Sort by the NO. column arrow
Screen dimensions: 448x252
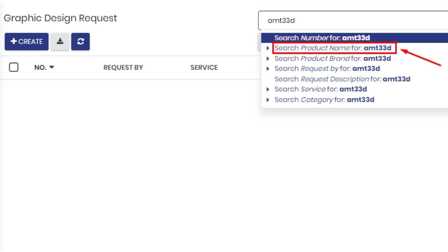(52, 67)
